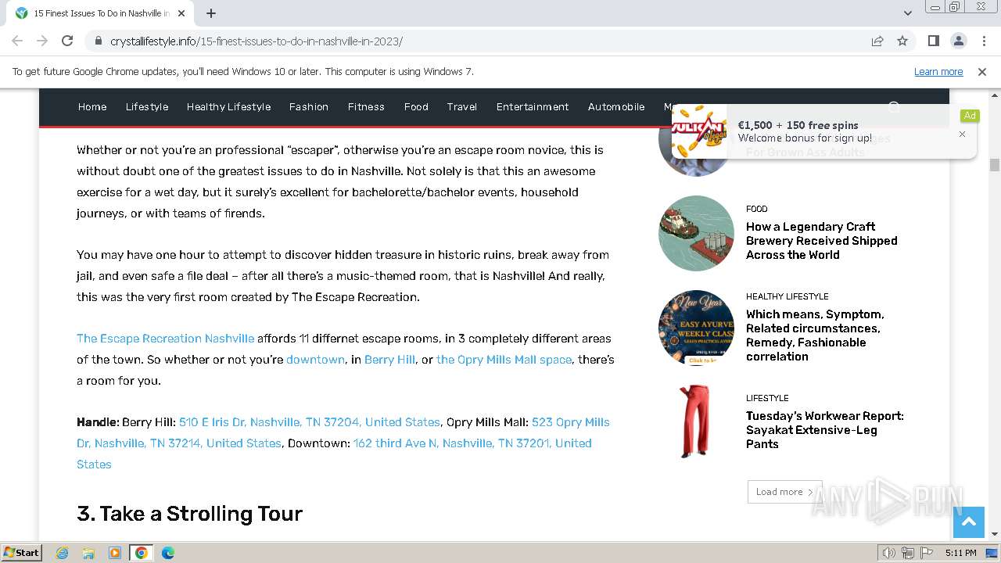Launch Microsoft Edge from the taskbar

168,553
